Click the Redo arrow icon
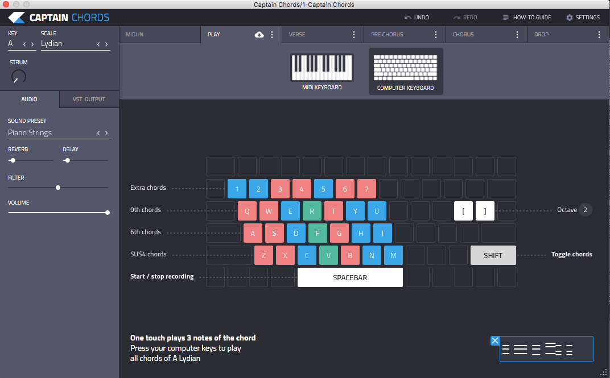The width and height of the screenshot is (610, 378). click(457, 18)
